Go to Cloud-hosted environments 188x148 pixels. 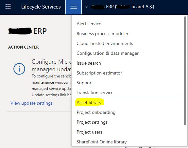click(105, 43)
